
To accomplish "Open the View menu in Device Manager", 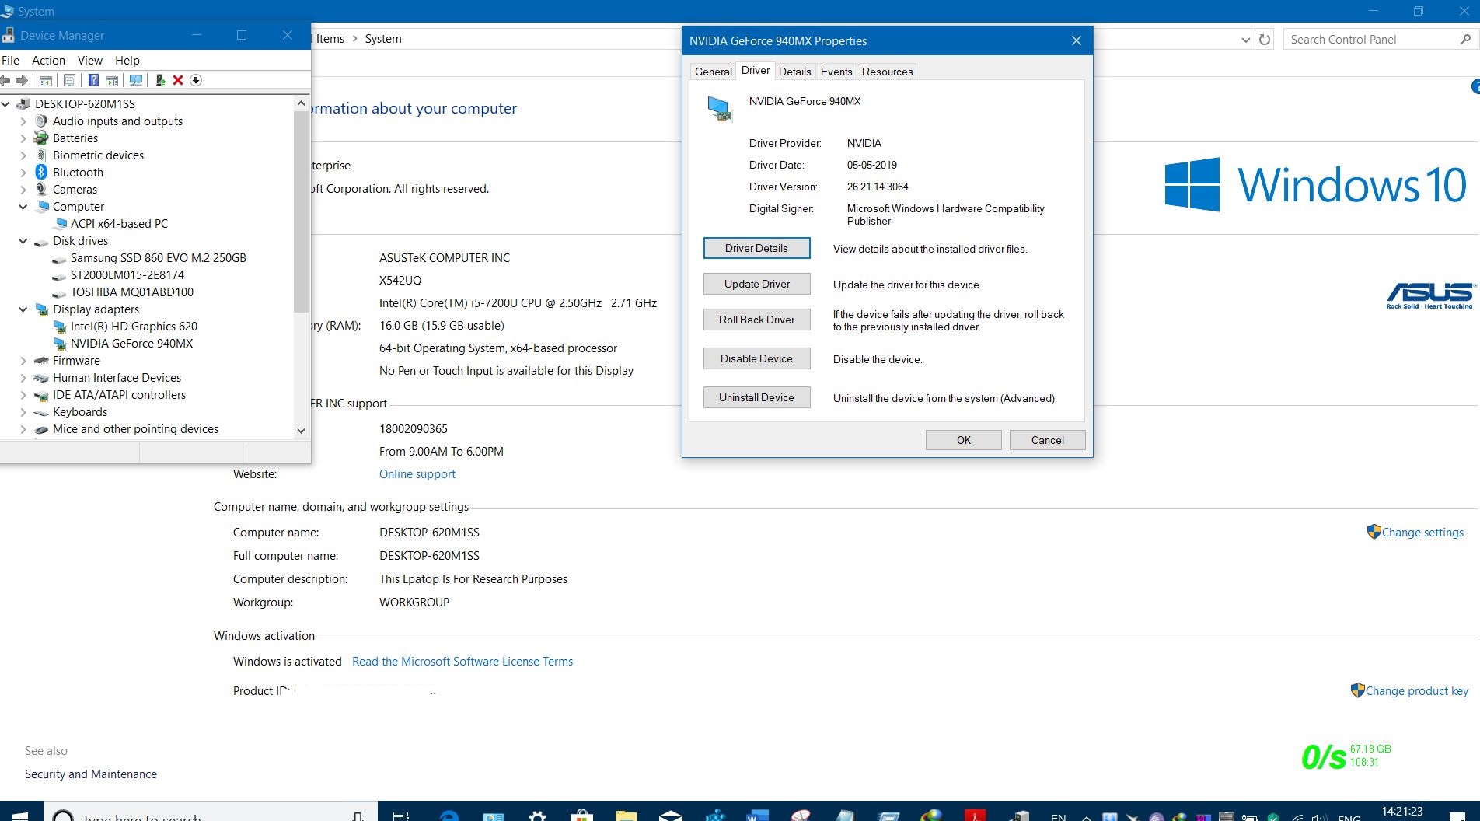I will (89, 61).
